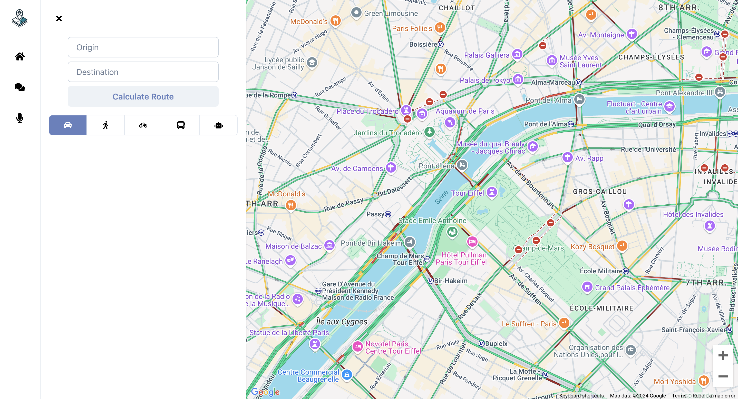The width and height of the screenshot is (738, 399).
Task: Click Le Suffren - Paris restaurant marker
Action: click(x=564, y=323)
